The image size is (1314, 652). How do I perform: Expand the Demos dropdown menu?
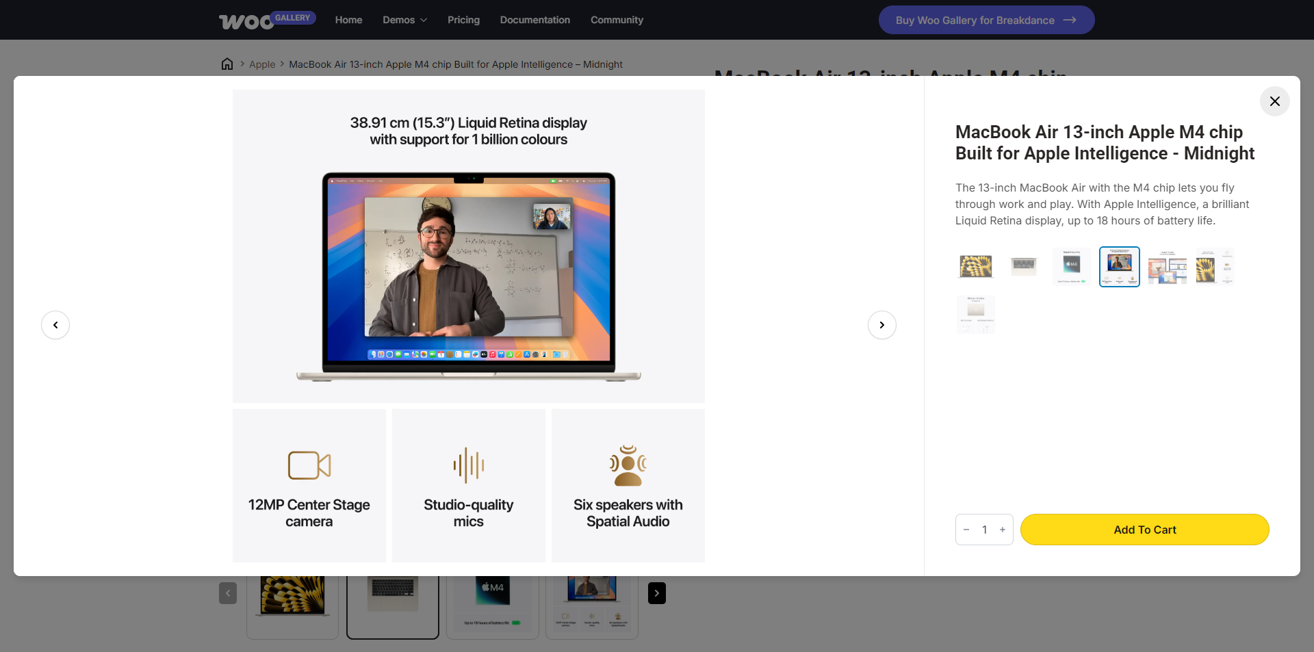coord(404,20)
